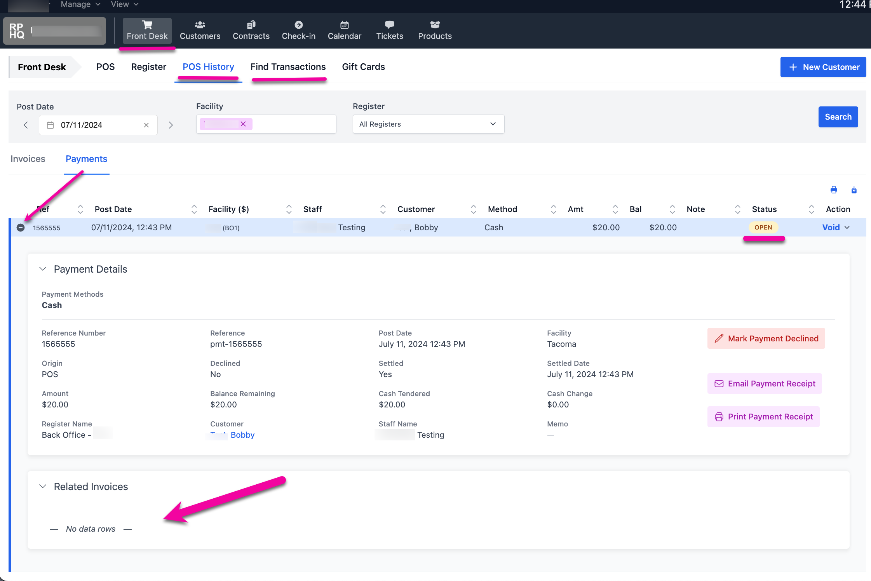The image size is (871, 581).
Task: Open the Check-in page
Action: pyautogui.click(x=298, y=31)
